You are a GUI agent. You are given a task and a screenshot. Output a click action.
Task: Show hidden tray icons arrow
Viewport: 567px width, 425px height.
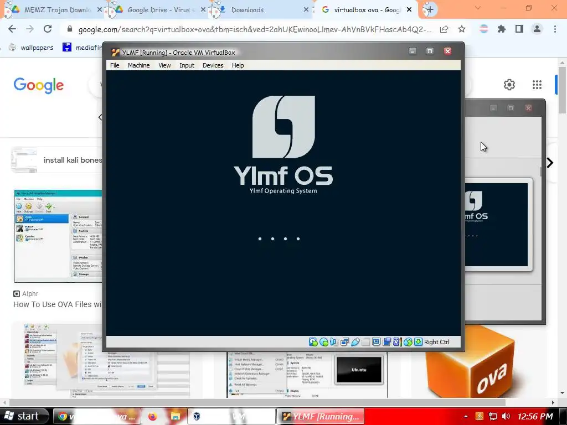coord(466,416)
